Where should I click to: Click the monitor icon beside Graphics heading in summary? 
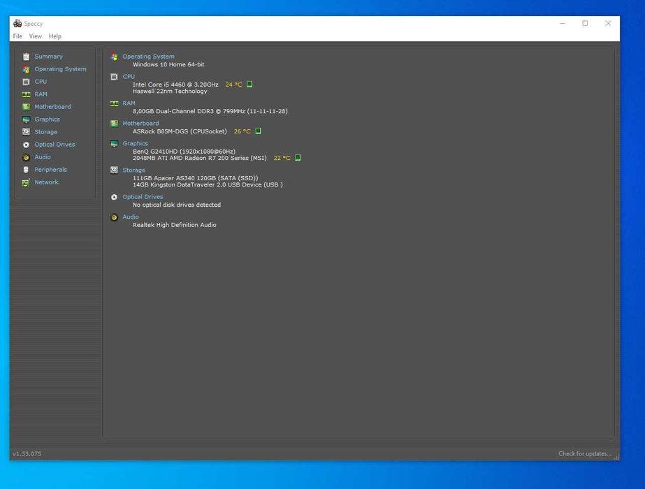pos(114,143)
